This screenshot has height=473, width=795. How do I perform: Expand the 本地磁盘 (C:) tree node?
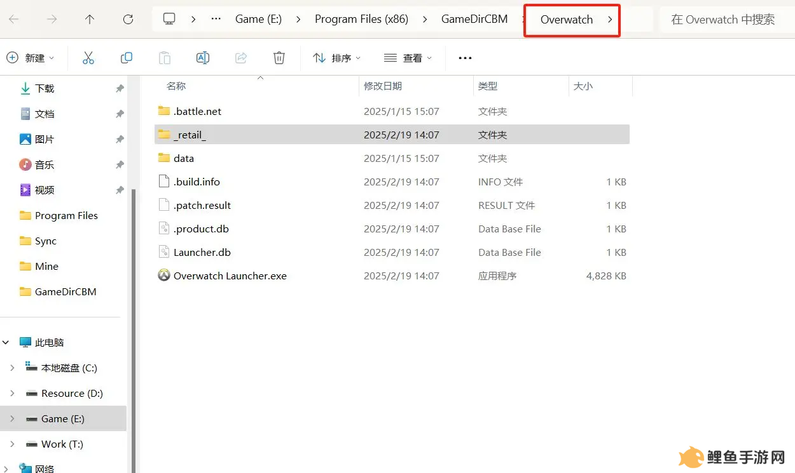(12, 368)
